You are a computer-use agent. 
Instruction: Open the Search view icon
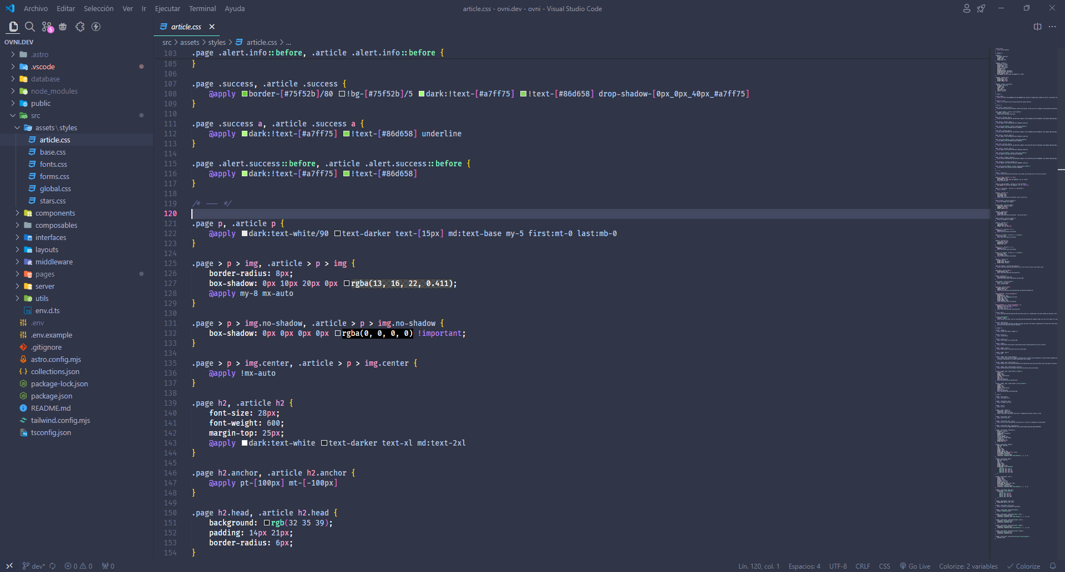(x=30, y=27)
